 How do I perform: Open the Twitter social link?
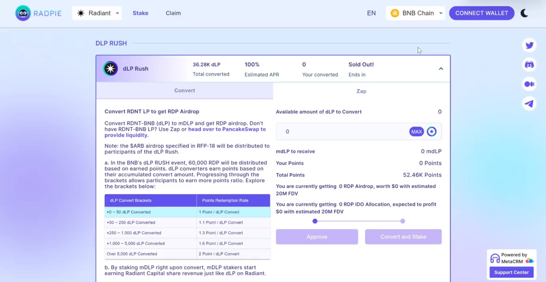pos(529,45)
